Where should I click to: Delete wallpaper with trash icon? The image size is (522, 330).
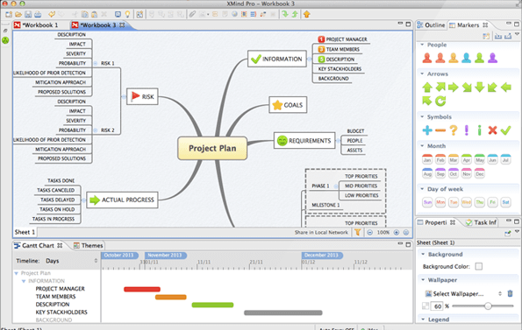click(510, 293)
